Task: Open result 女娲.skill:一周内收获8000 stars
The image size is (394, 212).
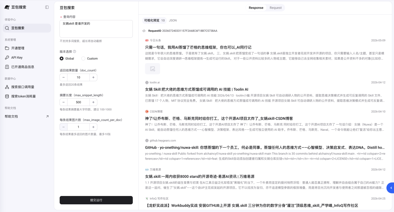Action: pos(200,177)
